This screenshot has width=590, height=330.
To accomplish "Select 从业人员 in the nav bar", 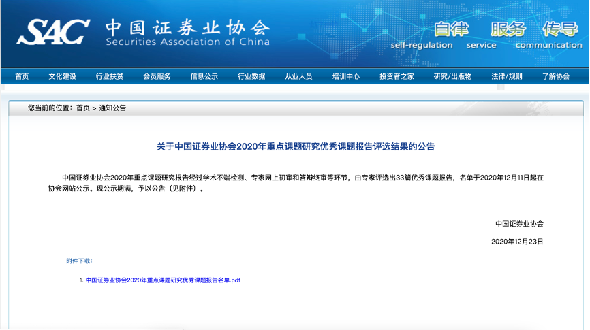I will click(x=298, y=76).
